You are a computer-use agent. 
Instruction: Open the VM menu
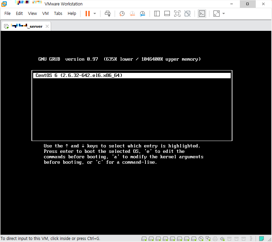[x=45, y=13]
